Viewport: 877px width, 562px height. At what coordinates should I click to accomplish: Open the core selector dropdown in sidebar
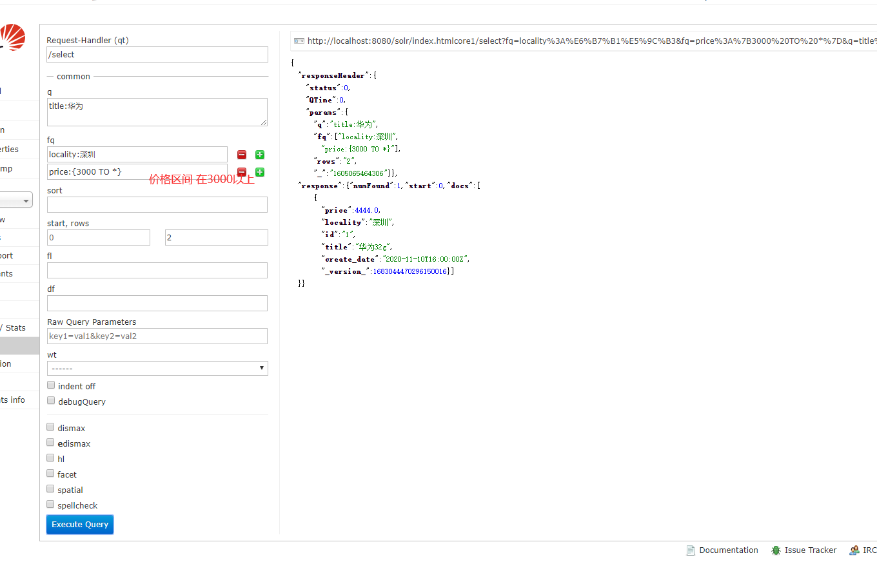pos(16,201)
